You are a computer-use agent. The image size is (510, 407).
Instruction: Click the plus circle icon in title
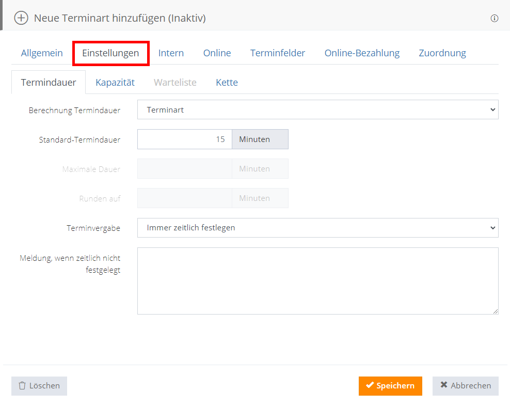pos(21,18)
